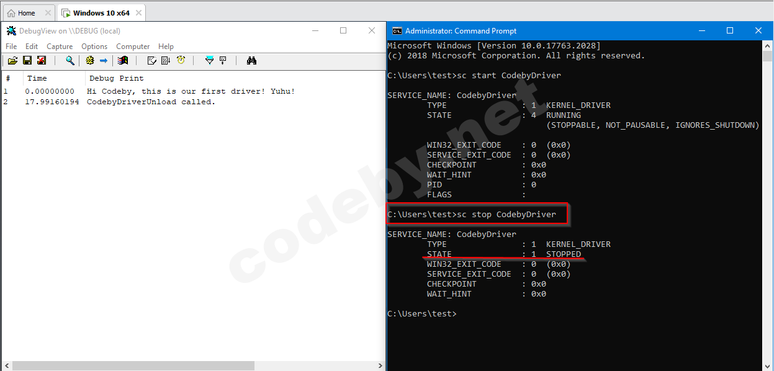Click the Open log file icon in DebugView
774x371 pixels.
click(x=12, y=60)
